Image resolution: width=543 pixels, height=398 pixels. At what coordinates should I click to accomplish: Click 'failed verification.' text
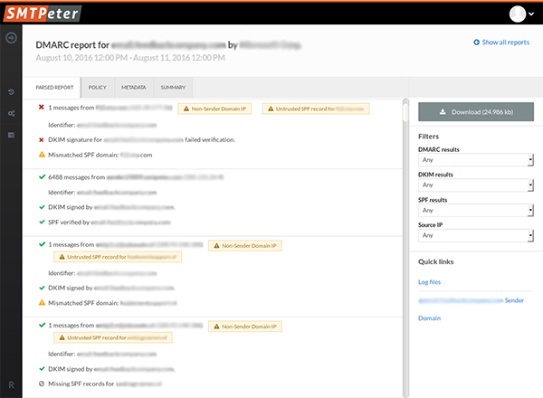[x=210, y=140]
